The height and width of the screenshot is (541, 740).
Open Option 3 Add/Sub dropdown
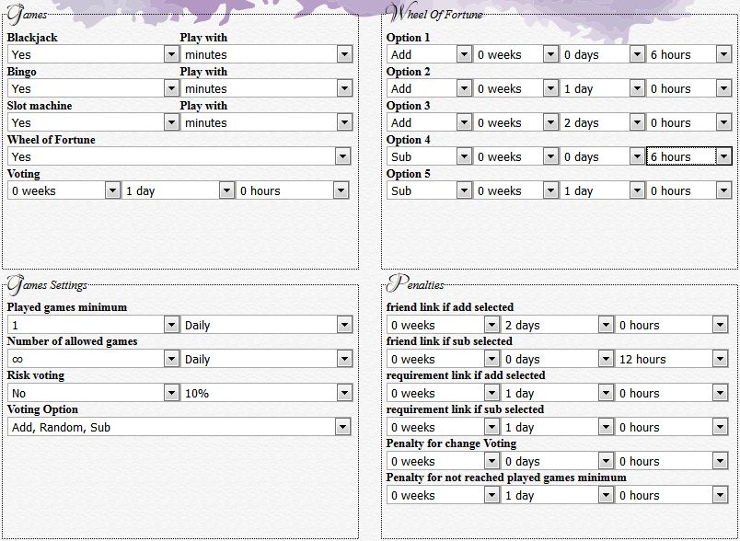tap(430, 122)
